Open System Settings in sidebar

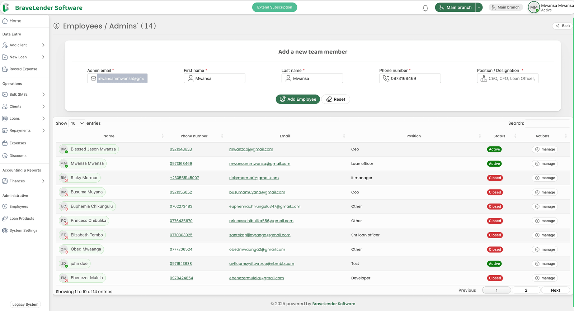coord(23,231)
